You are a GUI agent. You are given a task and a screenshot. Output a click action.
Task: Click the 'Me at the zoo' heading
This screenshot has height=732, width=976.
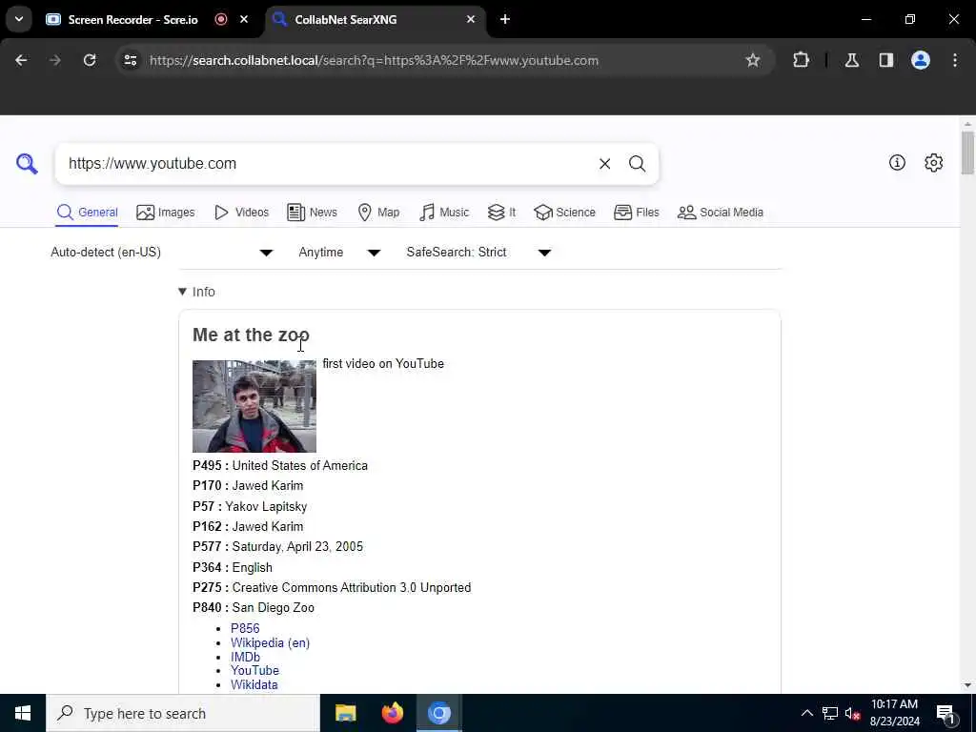click(251, 335)
